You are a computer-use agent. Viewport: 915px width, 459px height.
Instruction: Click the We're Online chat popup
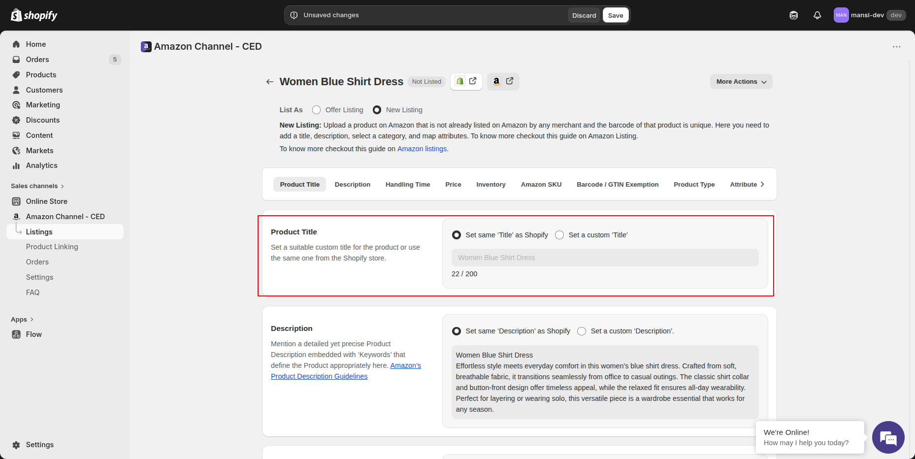point(810,437)
